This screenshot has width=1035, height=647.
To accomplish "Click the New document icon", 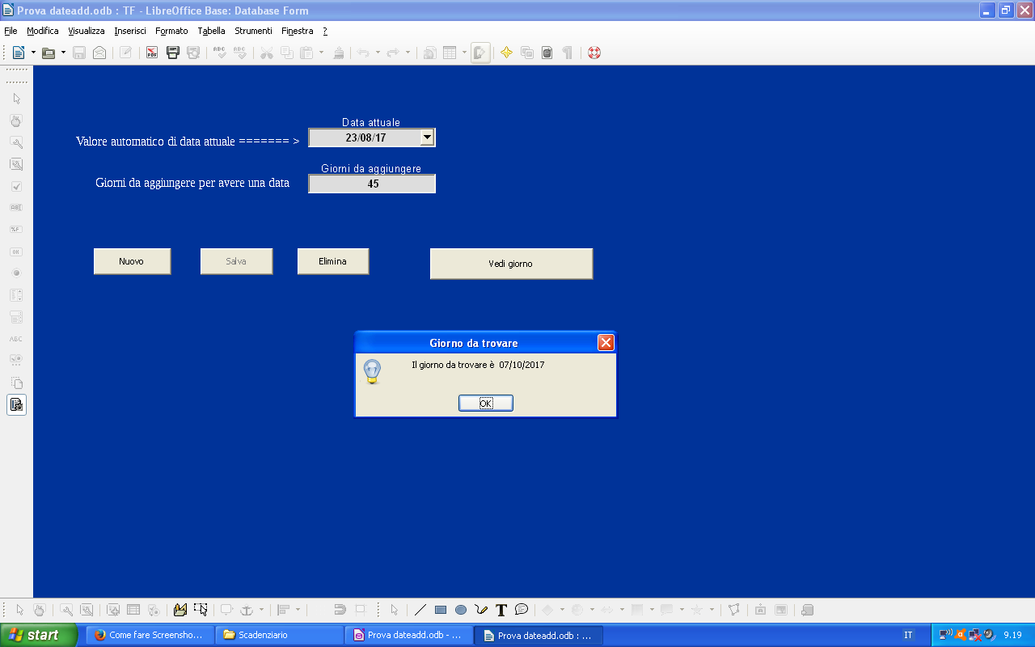I will pyautogui.click(x=18, y=53).
